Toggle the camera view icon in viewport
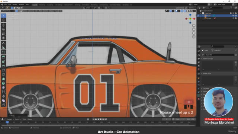The width and height of the screenshot is (238, 134). click(194, 33)
